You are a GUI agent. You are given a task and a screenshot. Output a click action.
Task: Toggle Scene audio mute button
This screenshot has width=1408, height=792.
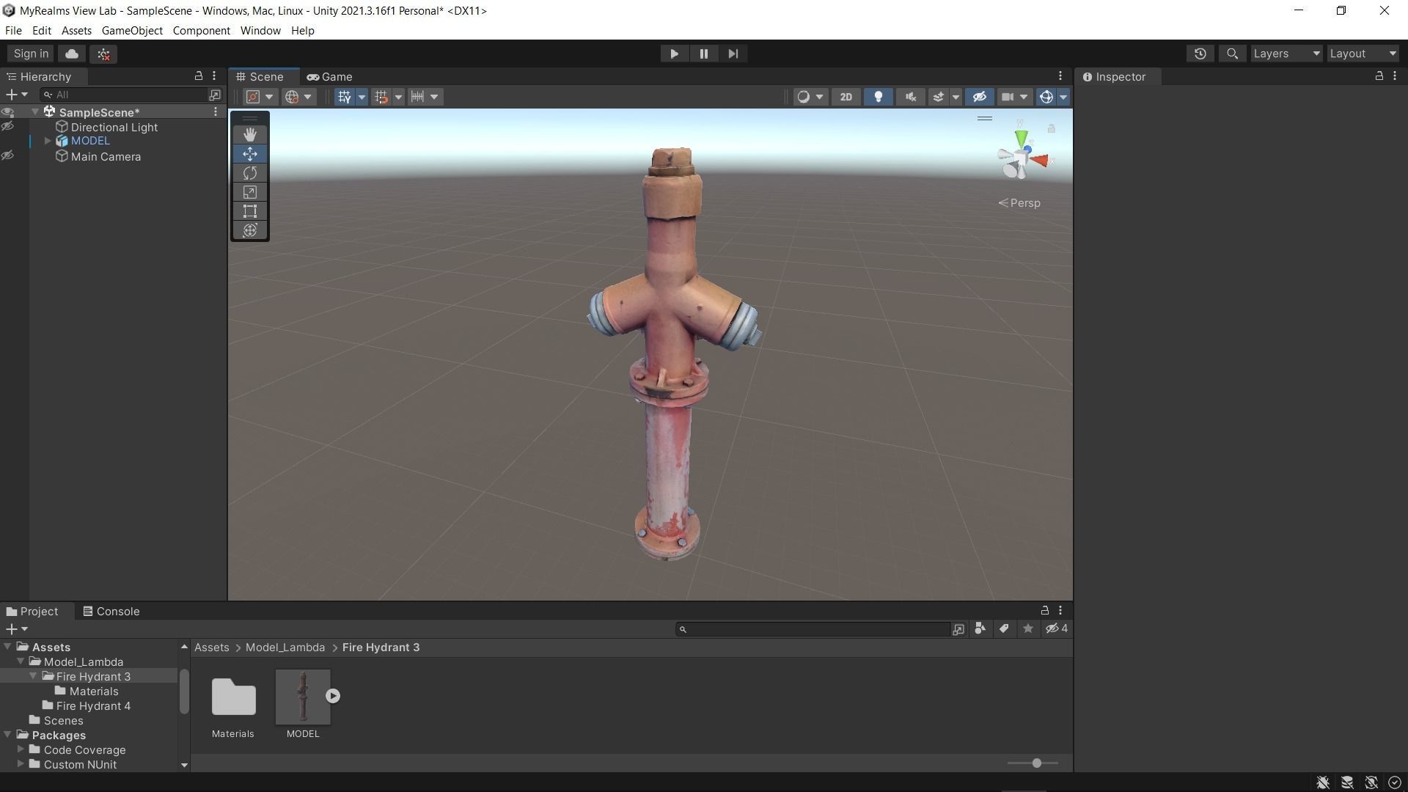pos(910,97)
